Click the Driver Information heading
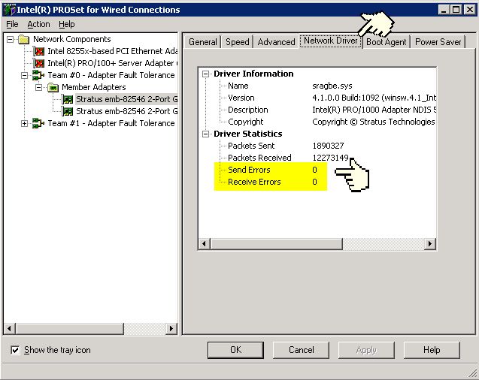Viewport: 479px width, 380px height. pos(253,74)
